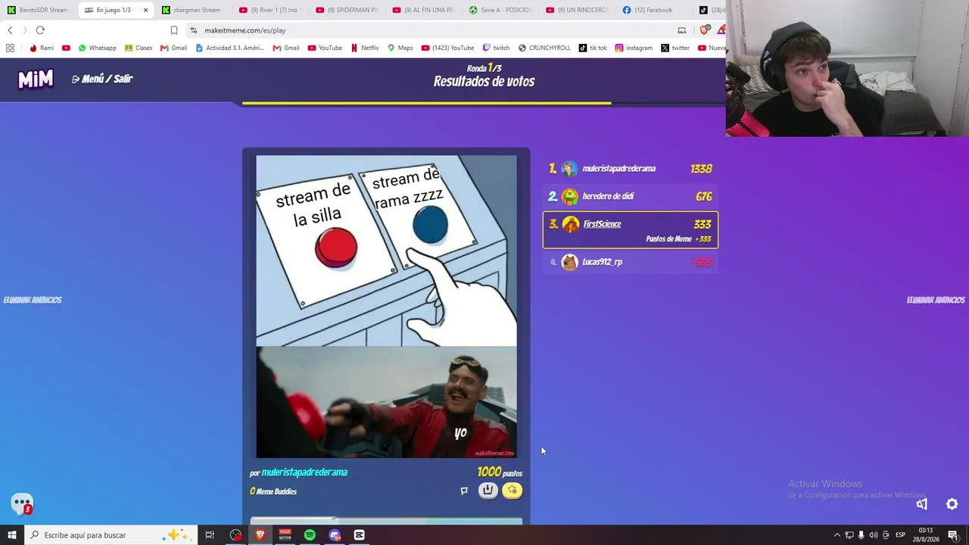Screen dimensions: 969x545
Task: Click the left Eliminar Anuncios link
Action: [x=33, y=301]
